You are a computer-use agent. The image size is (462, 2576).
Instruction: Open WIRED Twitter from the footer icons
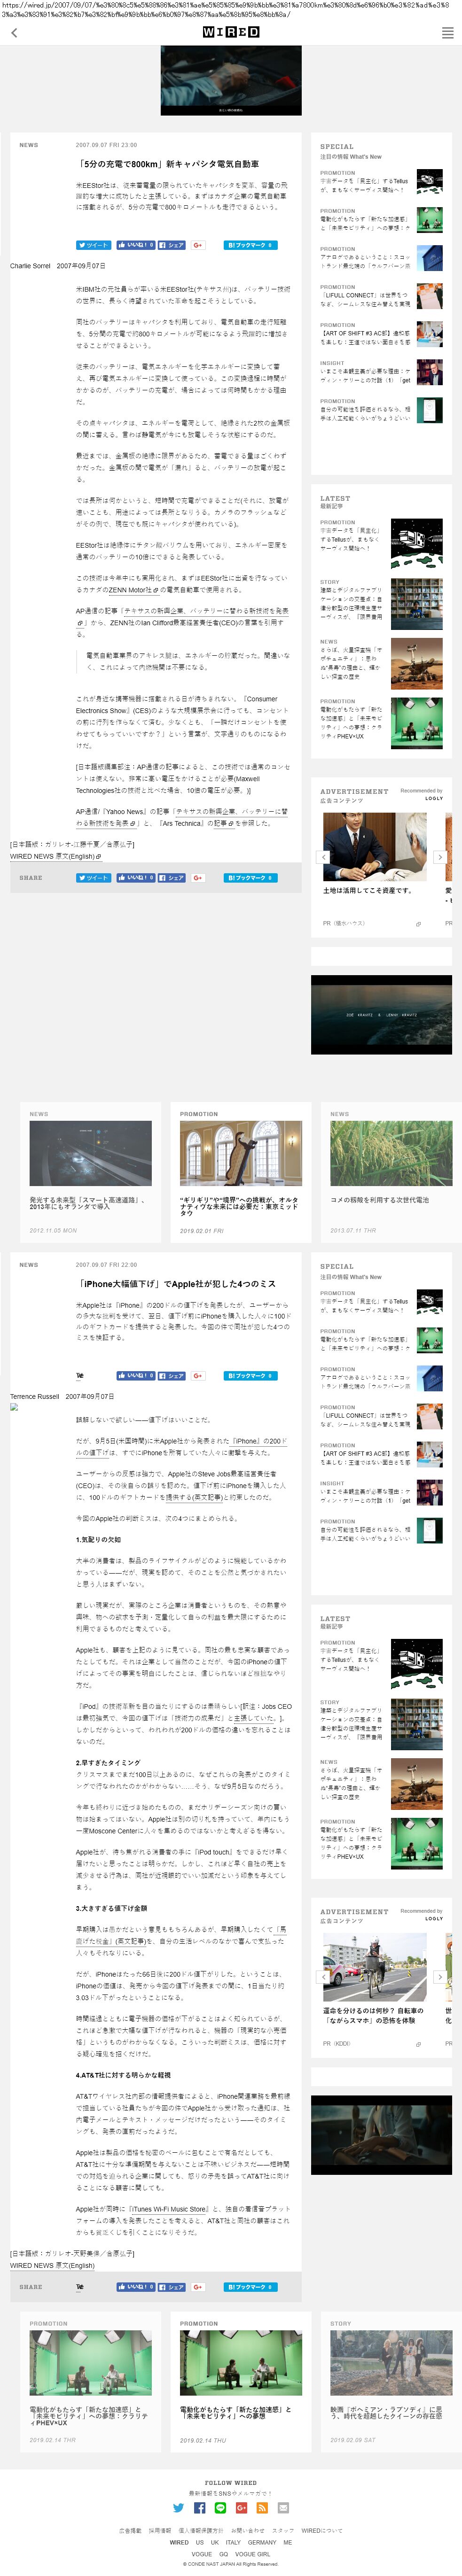tap(178, 2508)
